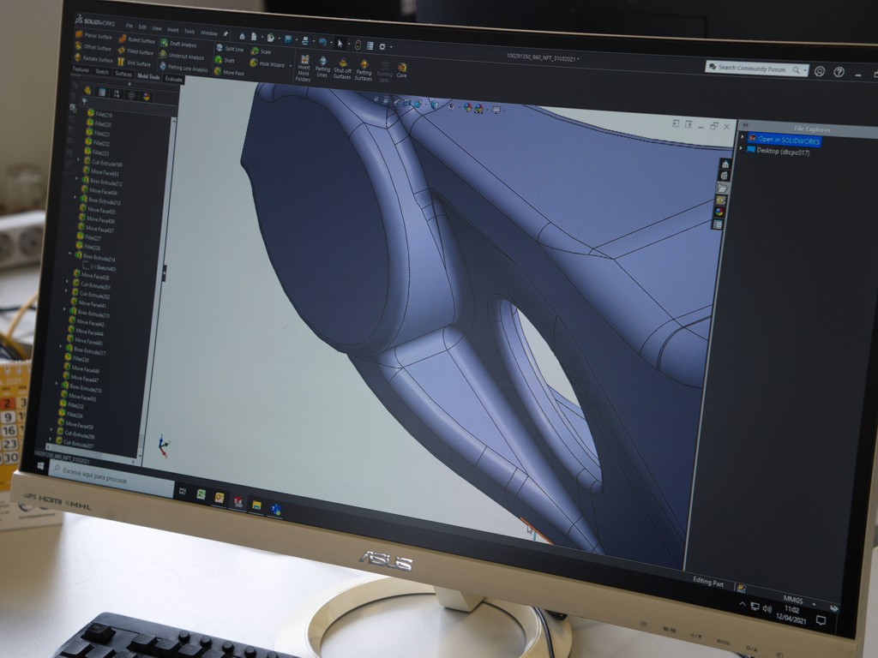The height and width of the screenshot is (658, 878).
Task: Pin the SolidWorks menu bar
Action: pos(226,33)
